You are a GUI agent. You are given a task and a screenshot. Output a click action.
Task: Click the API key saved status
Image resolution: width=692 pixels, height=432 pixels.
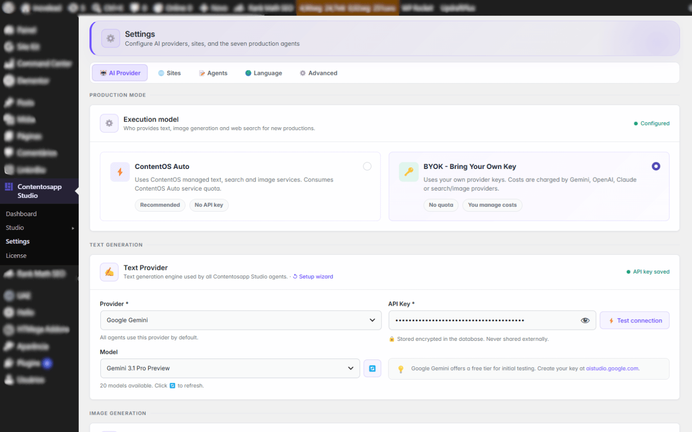click(648, 272)
